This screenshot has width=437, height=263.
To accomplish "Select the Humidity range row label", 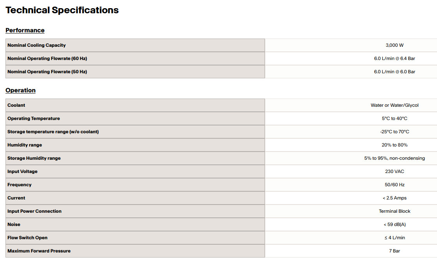I will [25, 145].
